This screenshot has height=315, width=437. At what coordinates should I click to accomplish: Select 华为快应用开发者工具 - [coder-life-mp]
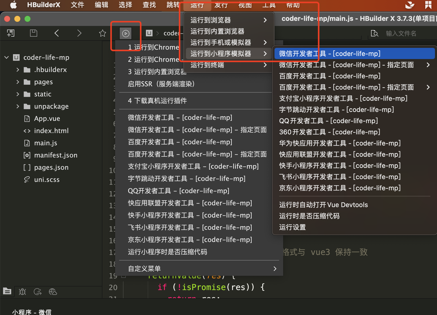click(354, 143)
